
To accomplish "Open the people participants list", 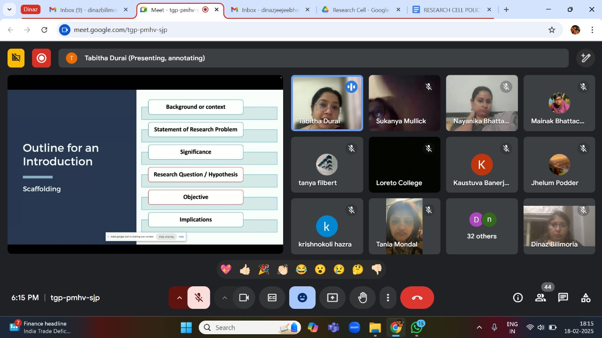I will point(540,298).
